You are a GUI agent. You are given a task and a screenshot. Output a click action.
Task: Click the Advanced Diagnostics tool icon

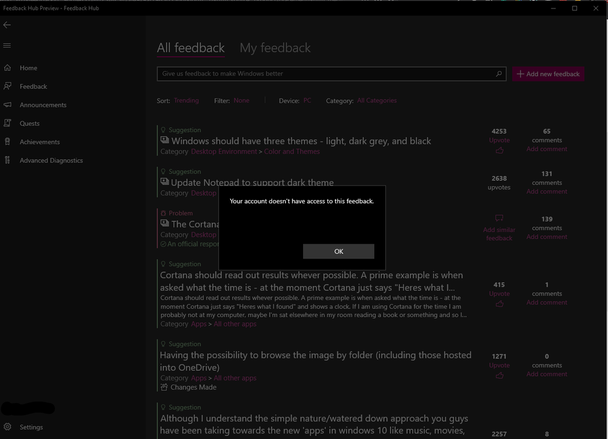7,160
